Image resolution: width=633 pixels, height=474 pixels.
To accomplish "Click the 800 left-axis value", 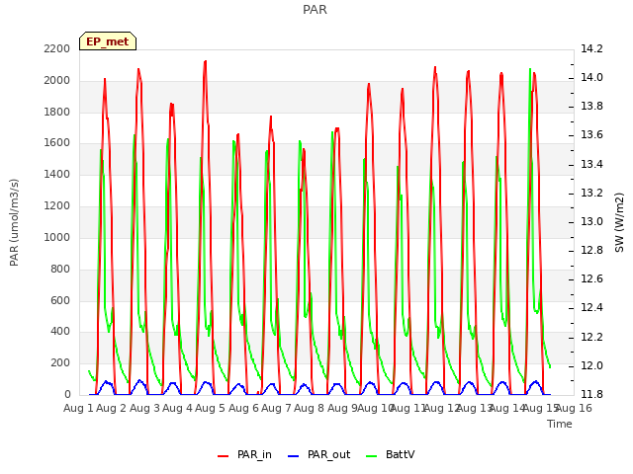I will 60,269.
